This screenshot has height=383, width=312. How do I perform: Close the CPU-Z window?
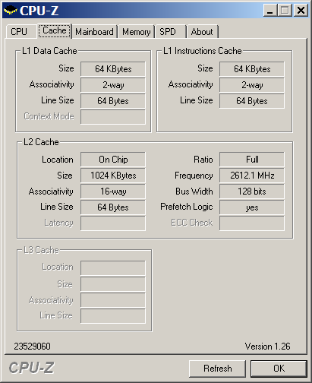coord(301,11)
